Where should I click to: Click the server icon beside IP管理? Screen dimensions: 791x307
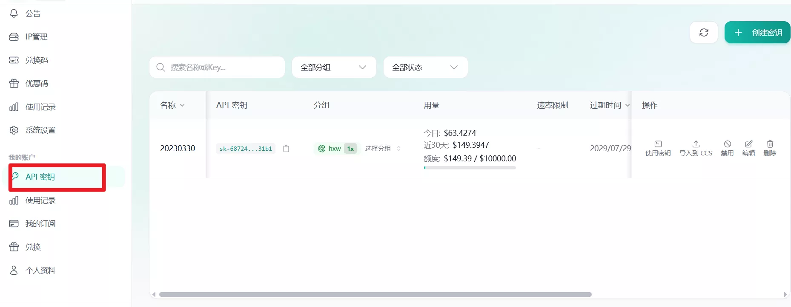click(14, 37)
